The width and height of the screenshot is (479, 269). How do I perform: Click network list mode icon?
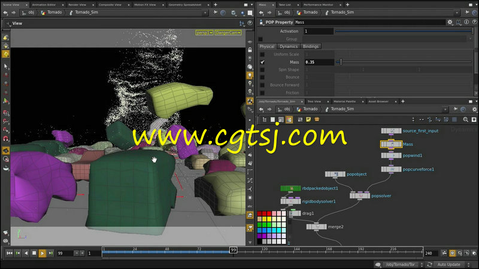265,120
